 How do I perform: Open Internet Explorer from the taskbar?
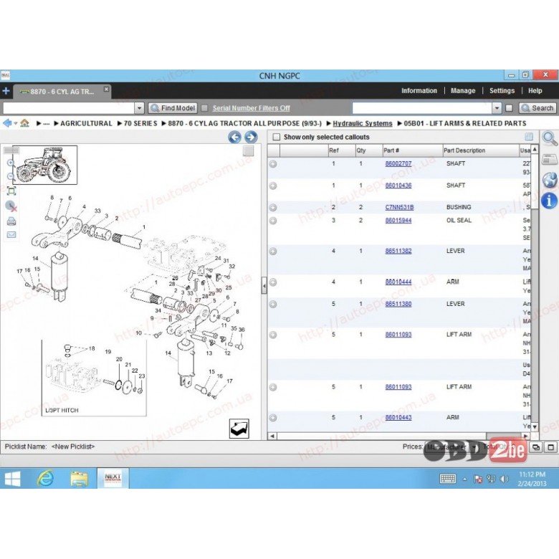(x=46, y=479)
